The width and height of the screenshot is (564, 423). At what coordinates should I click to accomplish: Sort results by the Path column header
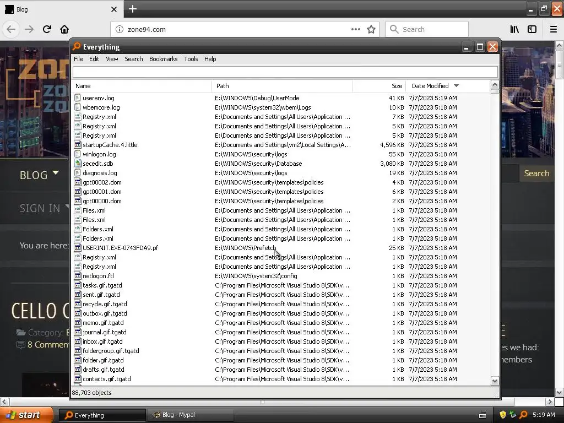(283, 86)
